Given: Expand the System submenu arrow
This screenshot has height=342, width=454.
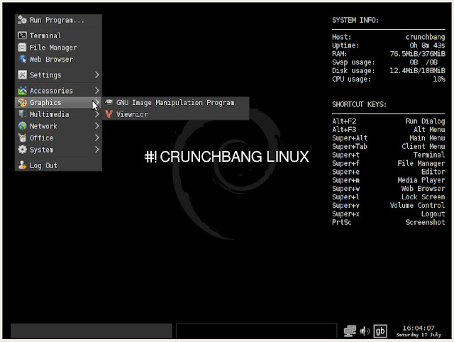Looking at the screenshot, I should pos(97,150).
